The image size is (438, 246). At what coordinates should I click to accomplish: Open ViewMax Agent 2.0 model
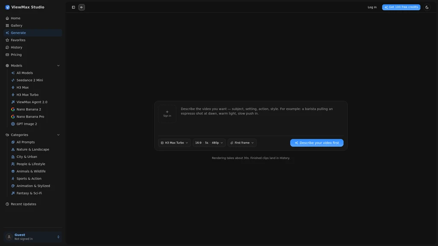[x=36, y=102]
